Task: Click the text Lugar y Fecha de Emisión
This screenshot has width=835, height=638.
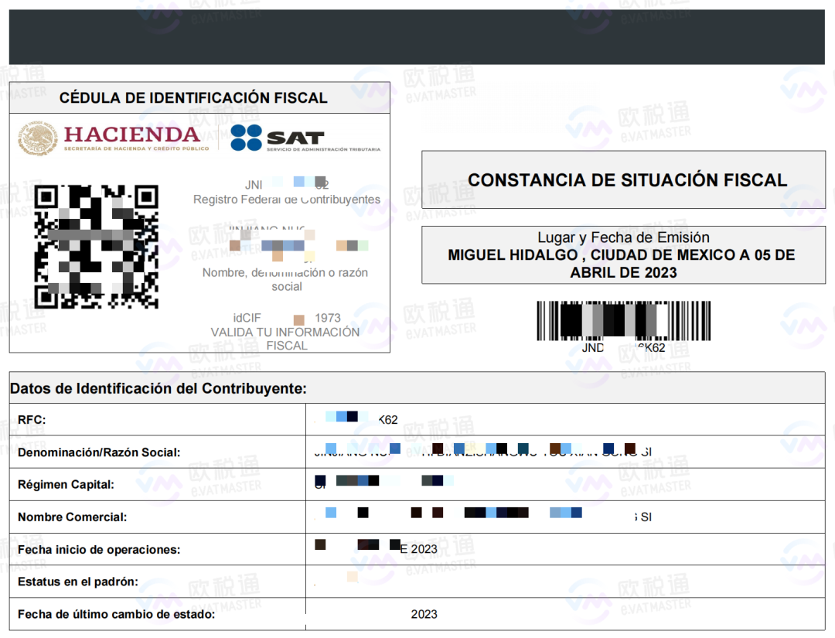Action: [624, 237]
